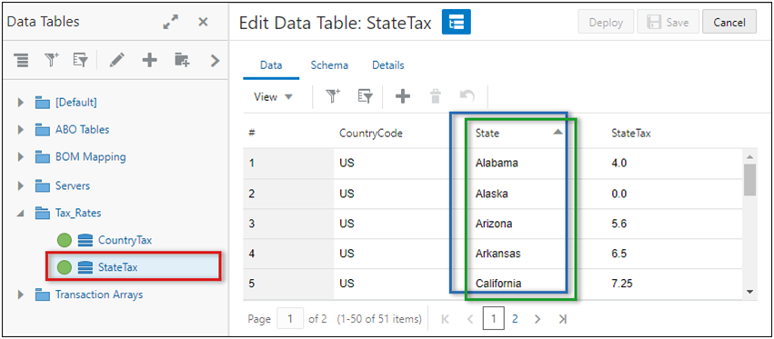Viewport: 774px width, 339px height.
Task: Click the green status circle beside StateTax
Action: pyautogui.click(x=65, y=267)
